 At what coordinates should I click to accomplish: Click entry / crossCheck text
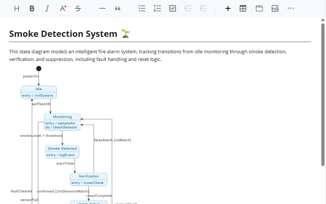tap(87, 183)
